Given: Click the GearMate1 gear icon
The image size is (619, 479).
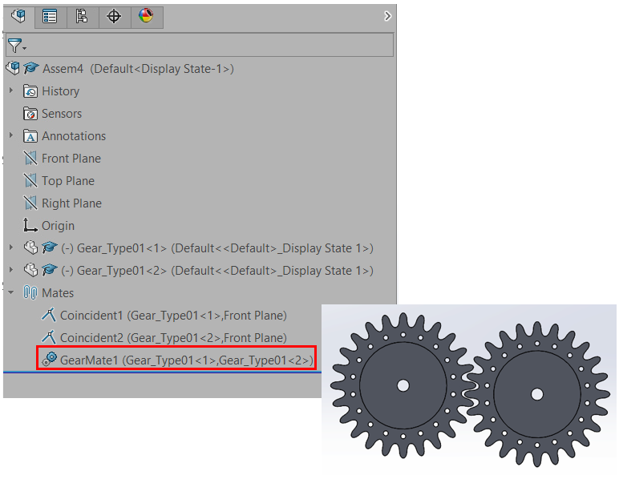Looking at the screenshot, I should click(x=50, y=359).
